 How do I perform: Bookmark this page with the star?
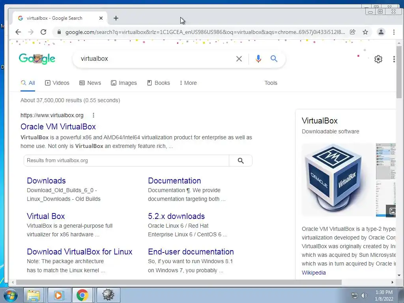point(365,32)
